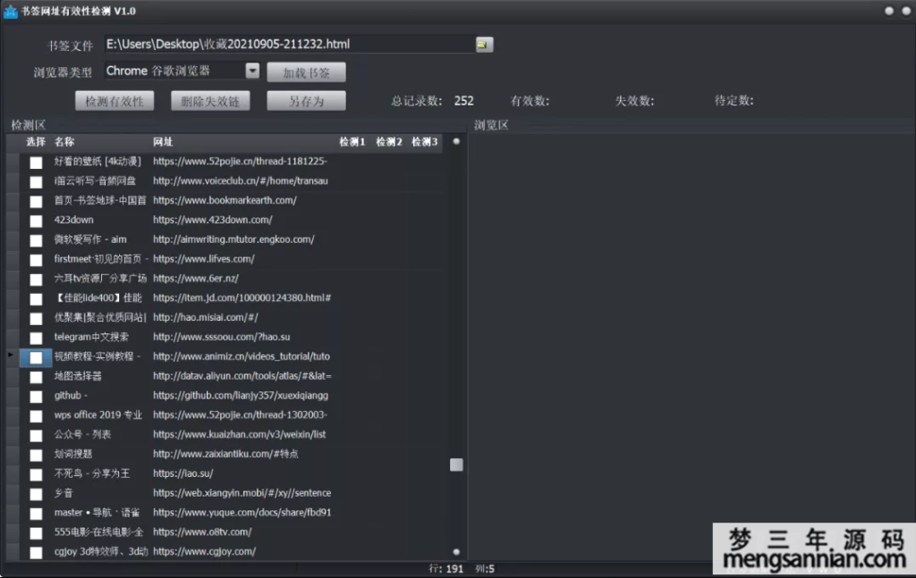The image size is (916, 578).
Task: Select the web.xiangyin.mobi URL cell
Action: point(242,493)
